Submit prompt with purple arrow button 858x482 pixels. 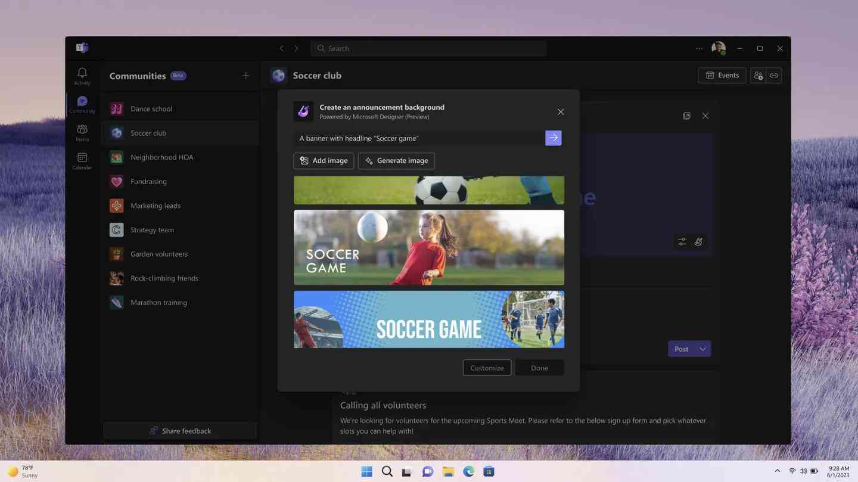pos(553,138)
